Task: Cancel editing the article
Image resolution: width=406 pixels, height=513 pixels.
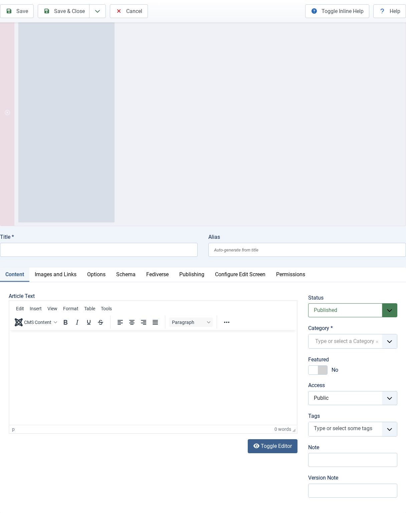Action: click(x=129, y=11)
